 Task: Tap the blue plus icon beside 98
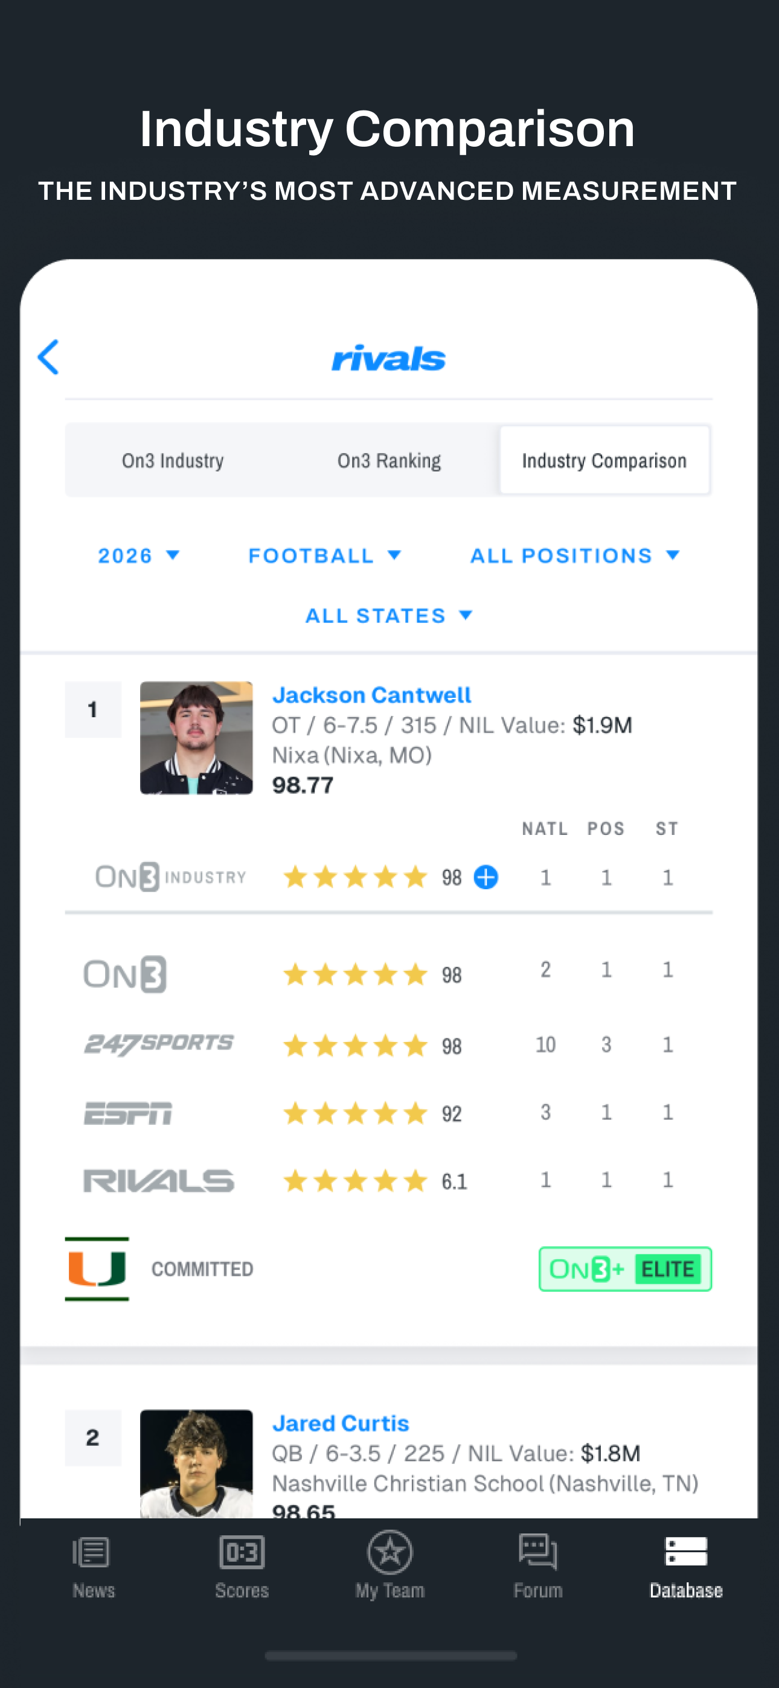(x=486, y=877)
